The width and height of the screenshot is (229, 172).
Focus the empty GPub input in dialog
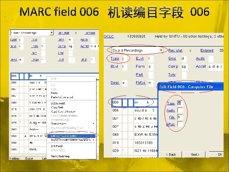point(180,124)
